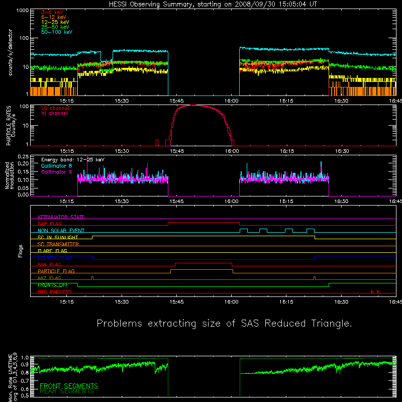Viewport: 402px width, 402px height.
Task: Click the raised step of the SAA_FLAG line
Action: pos(204,263)
